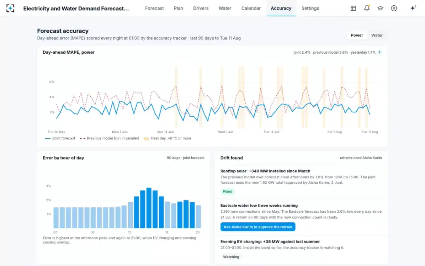The image size is (425, 266).
Task: Open the user account icon
Action: (x=394, y=8)
